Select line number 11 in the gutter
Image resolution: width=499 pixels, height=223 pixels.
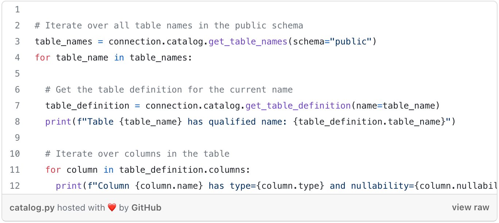15,170
